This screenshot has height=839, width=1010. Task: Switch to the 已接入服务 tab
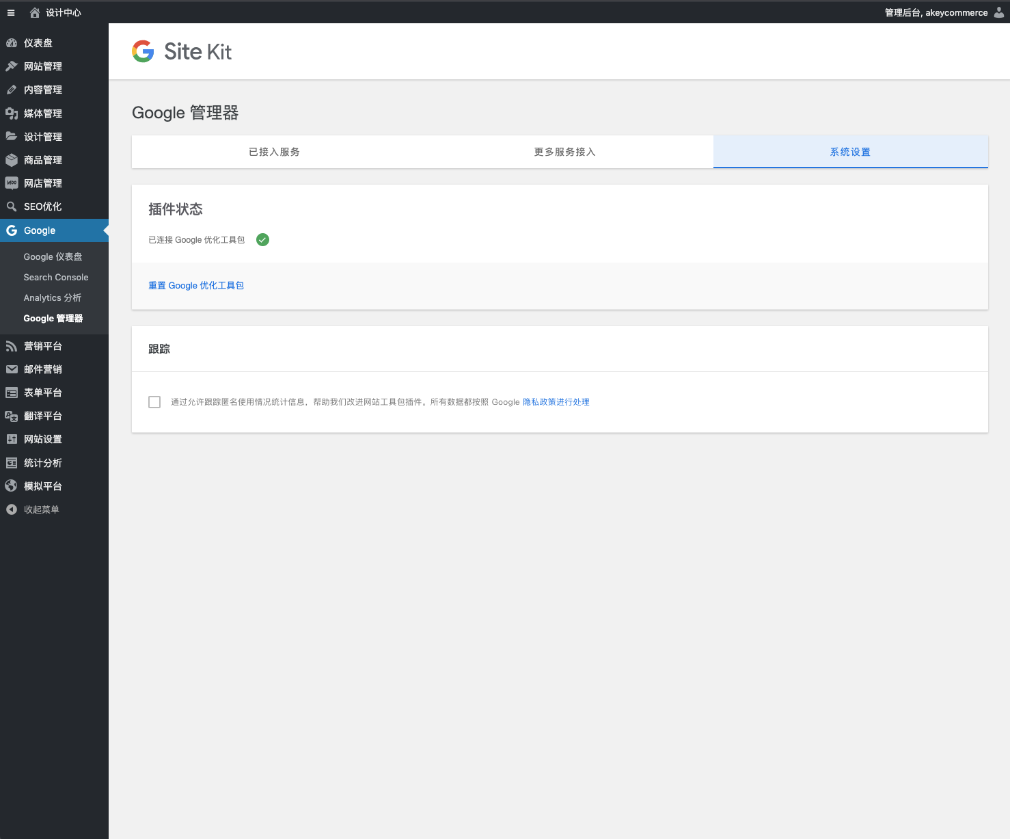(x=275, y=152)
